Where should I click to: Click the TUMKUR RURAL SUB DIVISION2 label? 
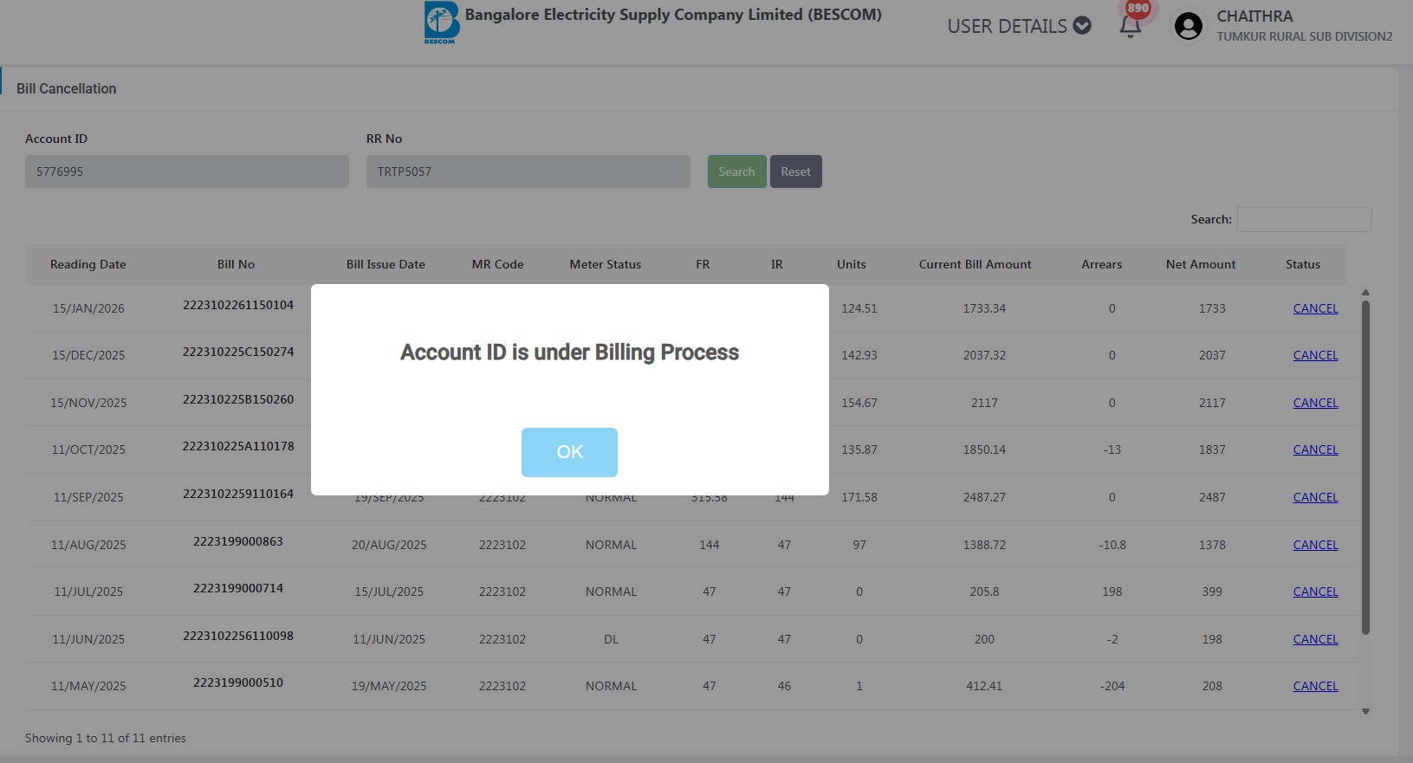(x=1305, y=36)
